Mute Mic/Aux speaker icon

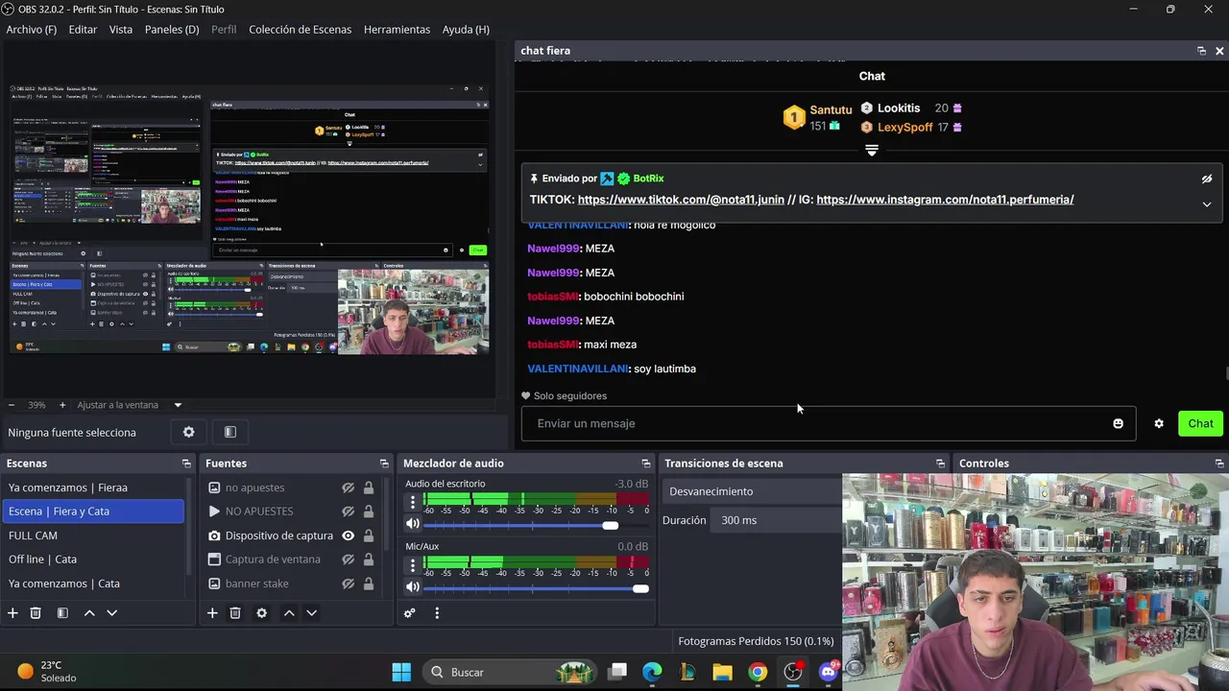[413, 586]
